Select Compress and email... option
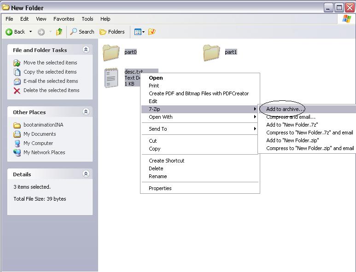This screenshot has height=272, width=356. coord(308,117)
